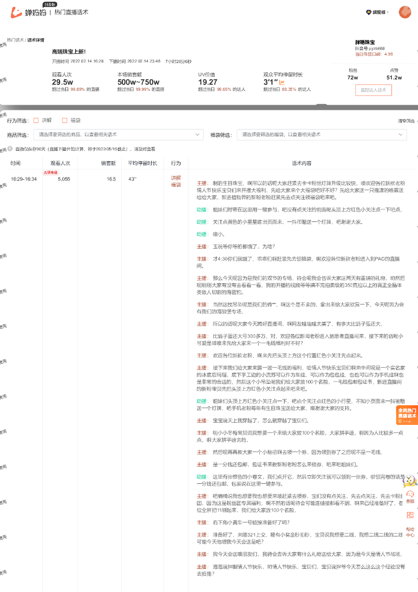Viewport: 418px width, 592px height.
Task: Click the 43'' average stay cell
Action: click(x=132, y=179)
